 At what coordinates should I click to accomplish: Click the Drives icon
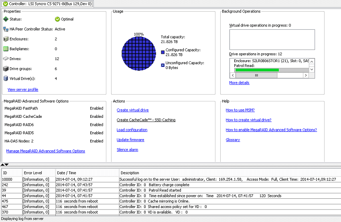6,59
